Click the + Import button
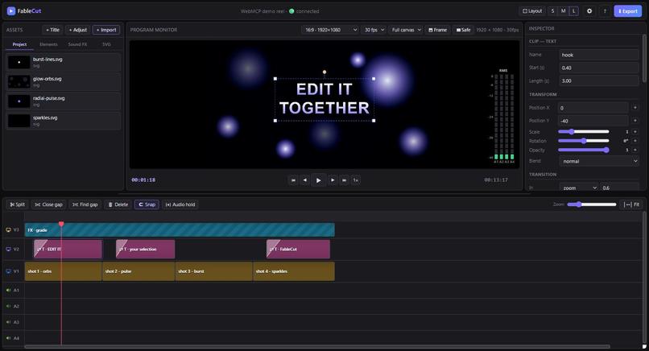The image size is (649, 351). (106, 30)
